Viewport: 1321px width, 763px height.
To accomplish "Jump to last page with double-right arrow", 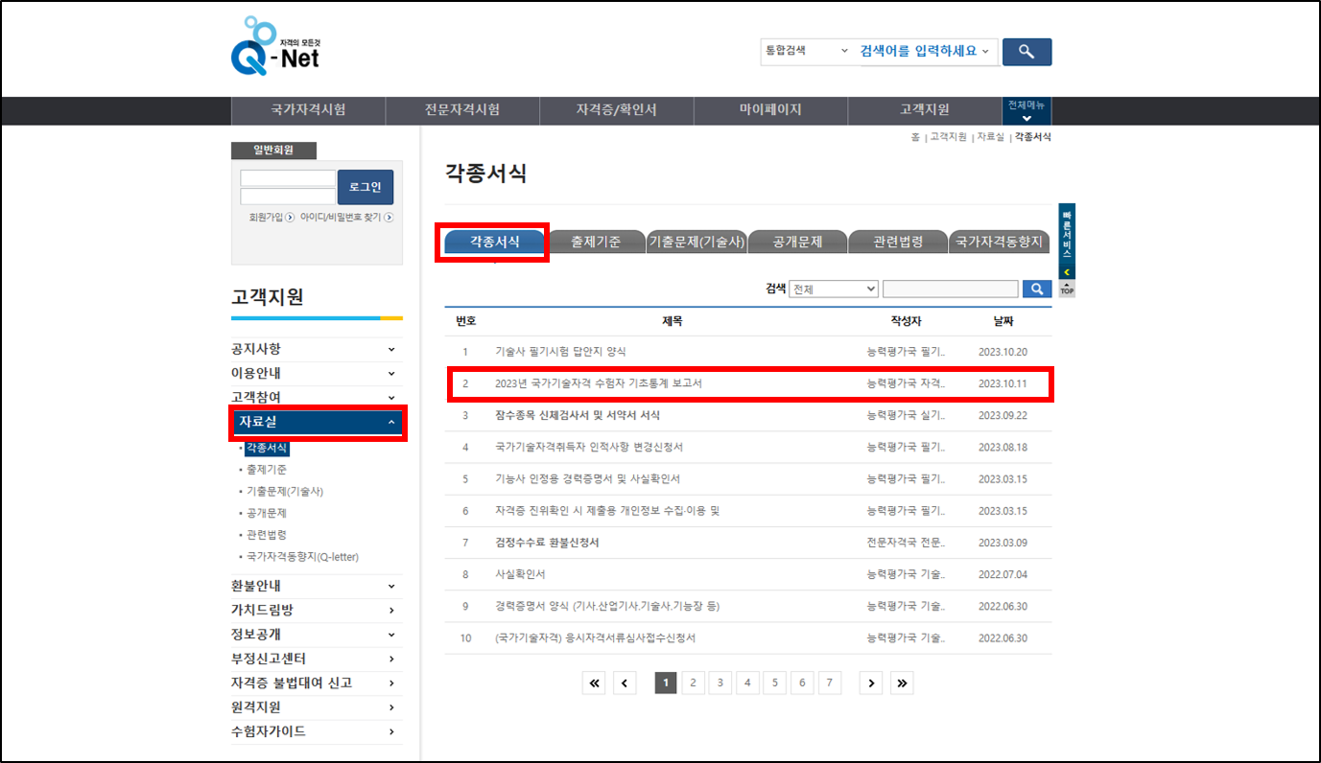I will pos(901,682).
